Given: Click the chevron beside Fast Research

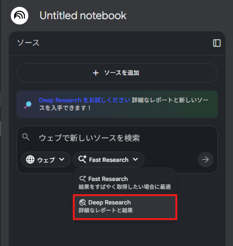Looking at the screenshot, I should pyautogui.click(x=135, y=159).
